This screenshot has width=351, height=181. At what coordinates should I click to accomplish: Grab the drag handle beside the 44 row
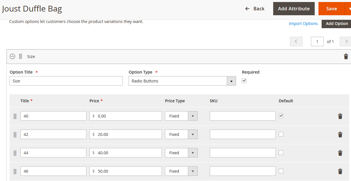pos(15,153)
